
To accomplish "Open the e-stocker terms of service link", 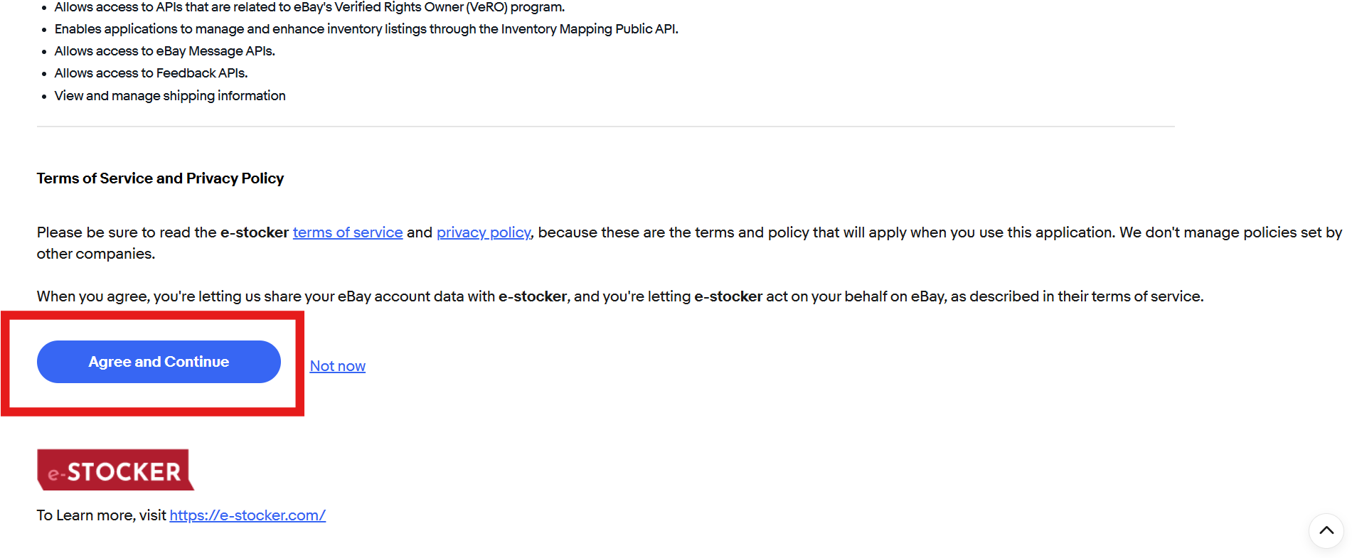I will click(x=347, y=232).
